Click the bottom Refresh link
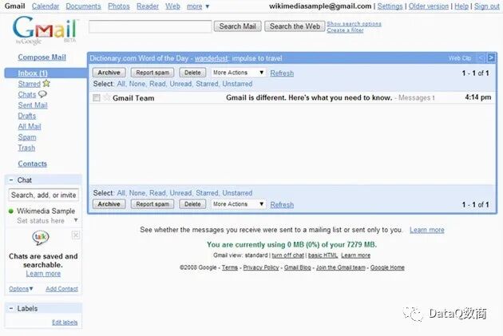Screen dimensions: 503x336 pos(282,204)
